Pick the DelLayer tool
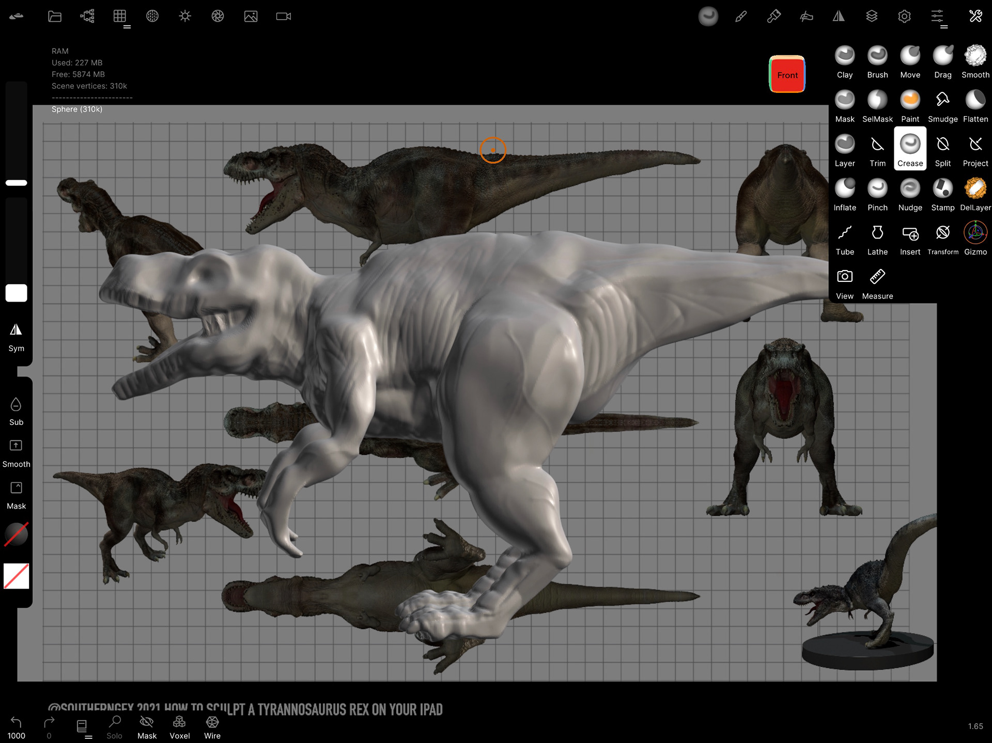The image size is (992, 743). pyautogui.click(x=975, y=195)
